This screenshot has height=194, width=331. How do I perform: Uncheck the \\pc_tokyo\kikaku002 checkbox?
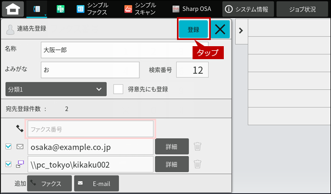pos(8,164)
